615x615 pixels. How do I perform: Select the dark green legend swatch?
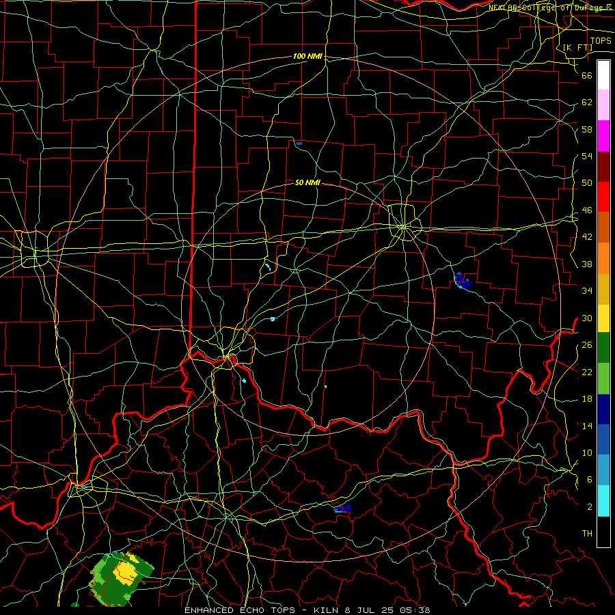(x=603, y=348)
